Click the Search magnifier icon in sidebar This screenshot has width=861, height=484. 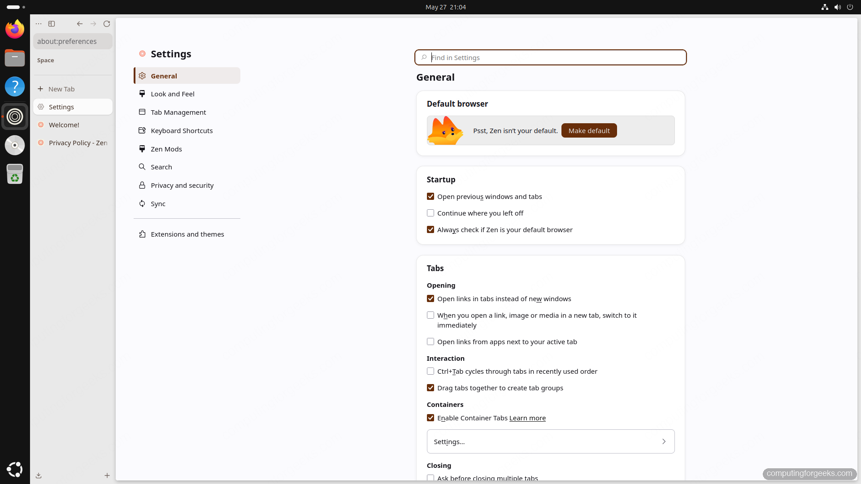pos(142,167)
